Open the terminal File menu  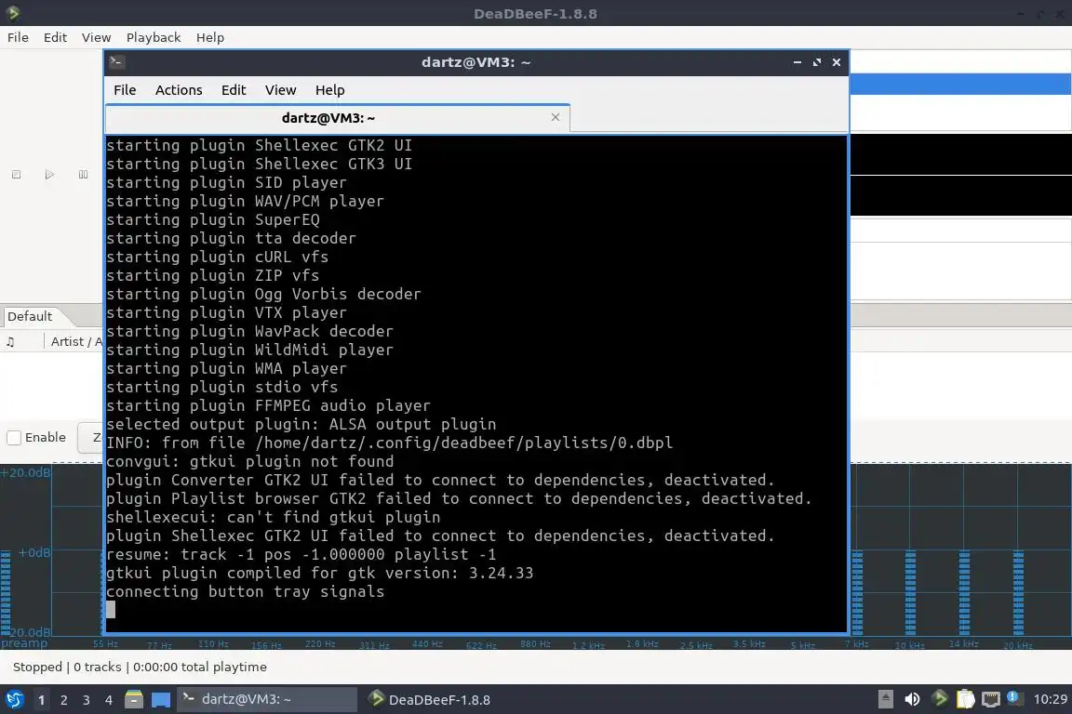click(125, 90)
